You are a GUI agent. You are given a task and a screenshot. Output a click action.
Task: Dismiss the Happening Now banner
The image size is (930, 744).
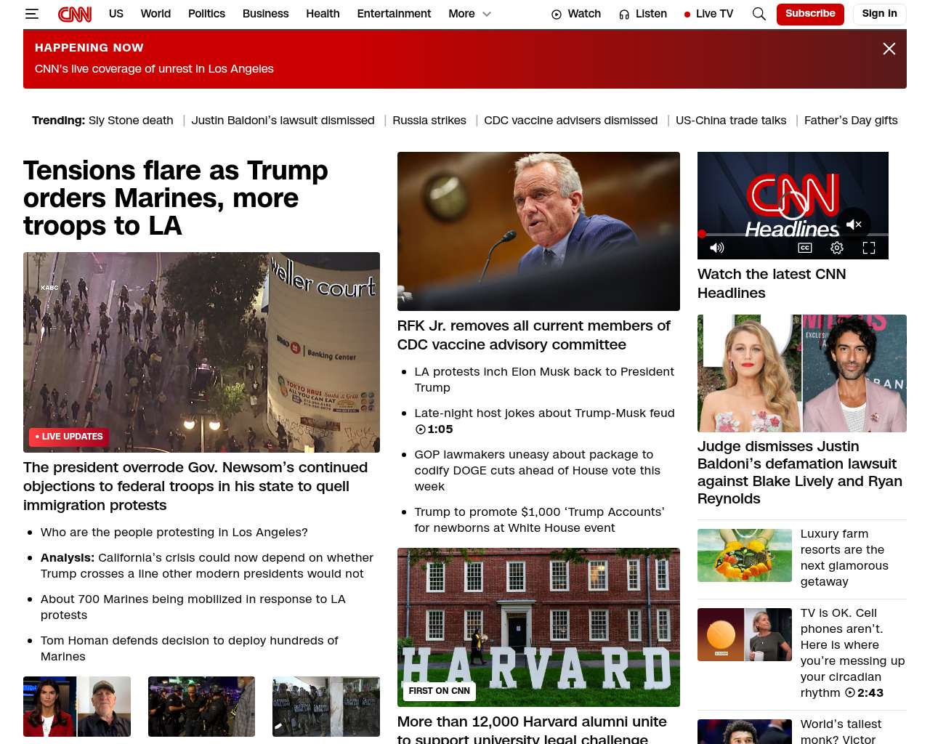(x=889, y=49)
